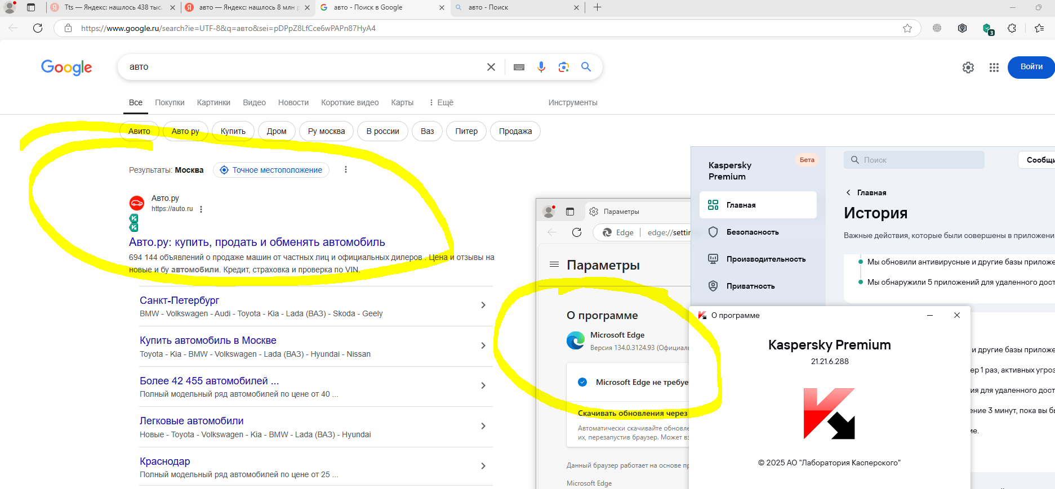
Task: Click the Kaspersky extension icon with badge
Action: point(988,29)
